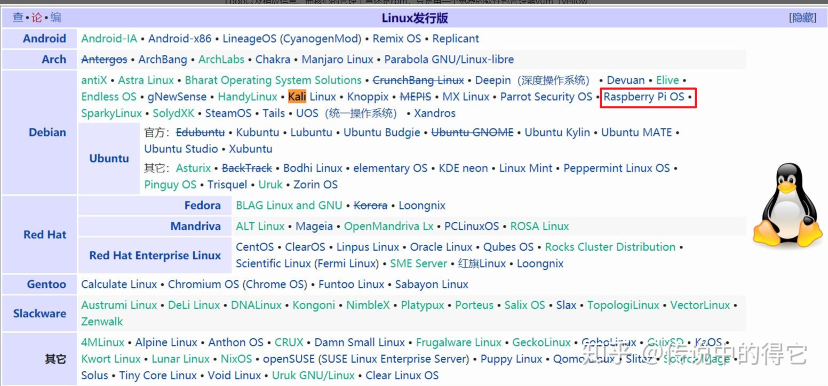
Task: Open the Android row heading link
Action: pyautogui.click(x=44, y=38)
